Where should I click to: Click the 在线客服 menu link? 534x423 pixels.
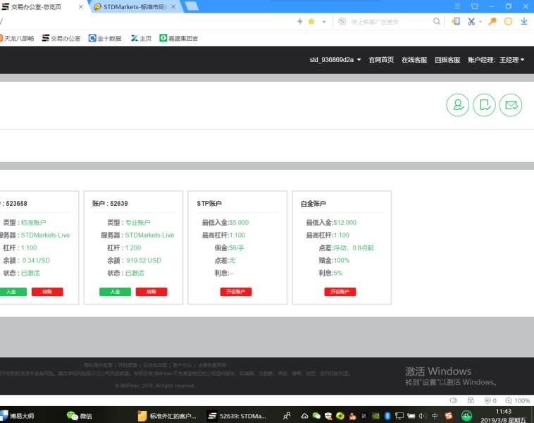[x=414, y=60]
